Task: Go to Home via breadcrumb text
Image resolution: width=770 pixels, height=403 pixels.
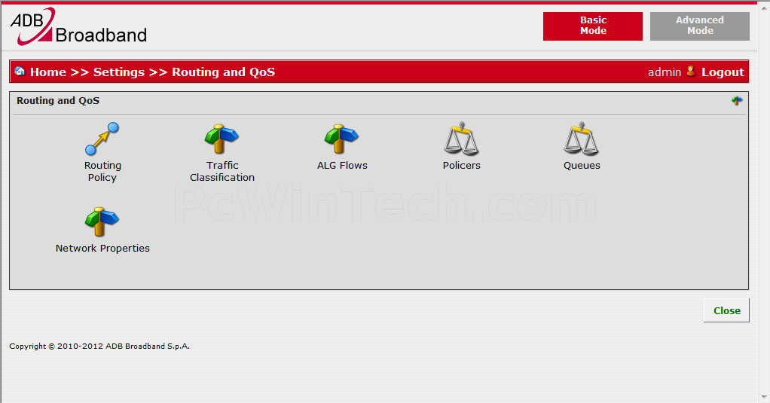Action: tap(48, 72)
